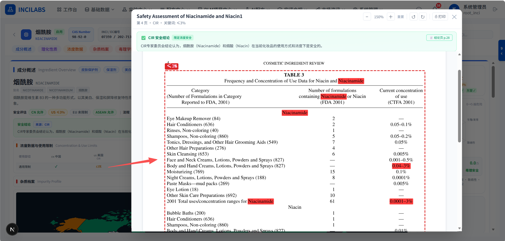Click the US ≤3% regulation badge
The image size is (505, 241).
[x=58, y=112]
